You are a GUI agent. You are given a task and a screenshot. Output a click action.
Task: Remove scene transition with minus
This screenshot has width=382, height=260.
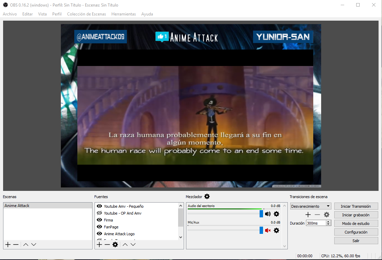pyautogui.click(x=317, y=215)
